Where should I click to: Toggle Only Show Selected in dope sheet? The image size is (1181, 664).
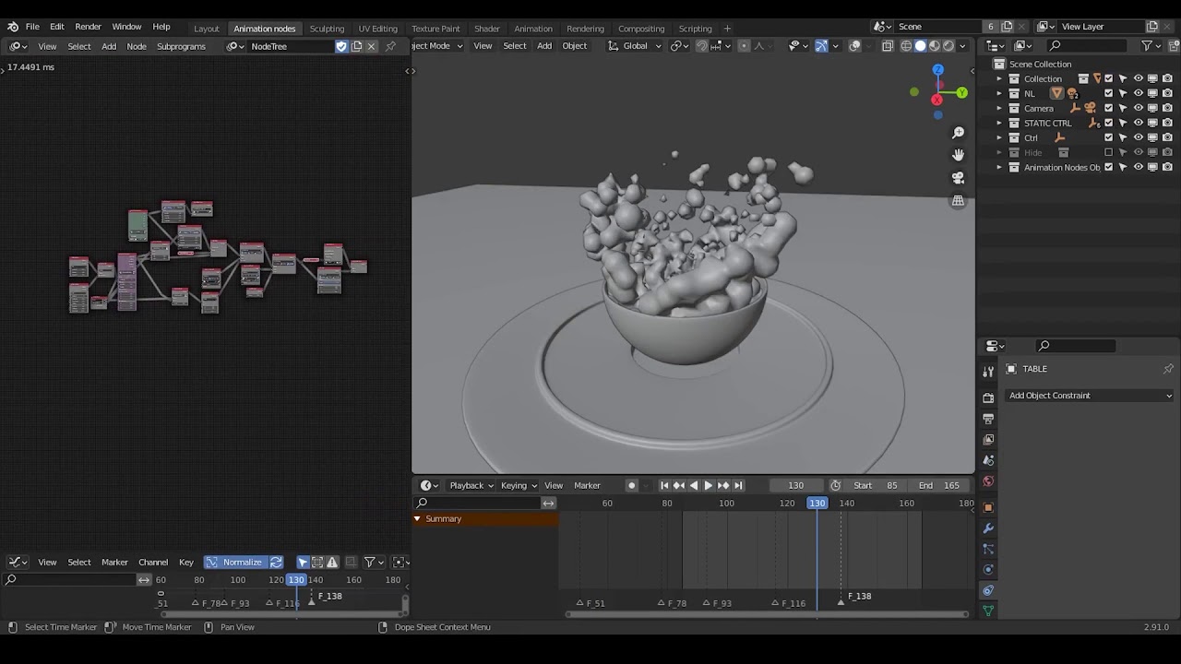tap(303, 562)
